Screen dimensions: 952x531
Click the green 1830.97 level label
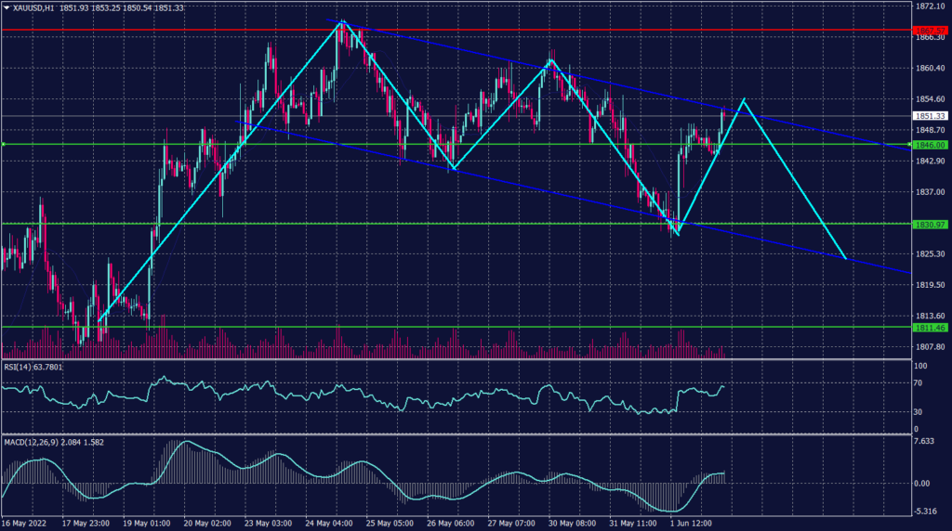[x=929, y=225]
